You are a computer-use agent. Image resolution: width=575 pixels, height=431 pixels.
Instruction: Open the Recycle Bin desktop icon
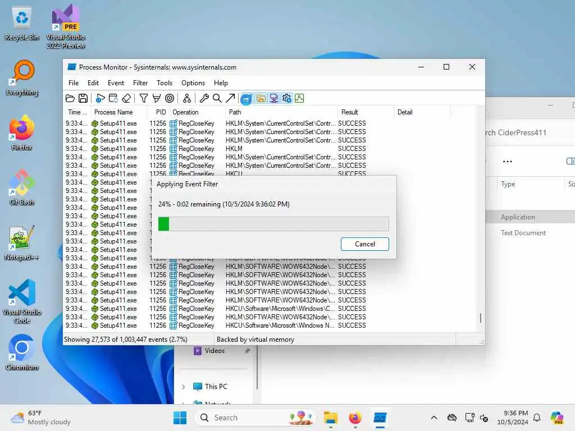(x=22, y=23)
